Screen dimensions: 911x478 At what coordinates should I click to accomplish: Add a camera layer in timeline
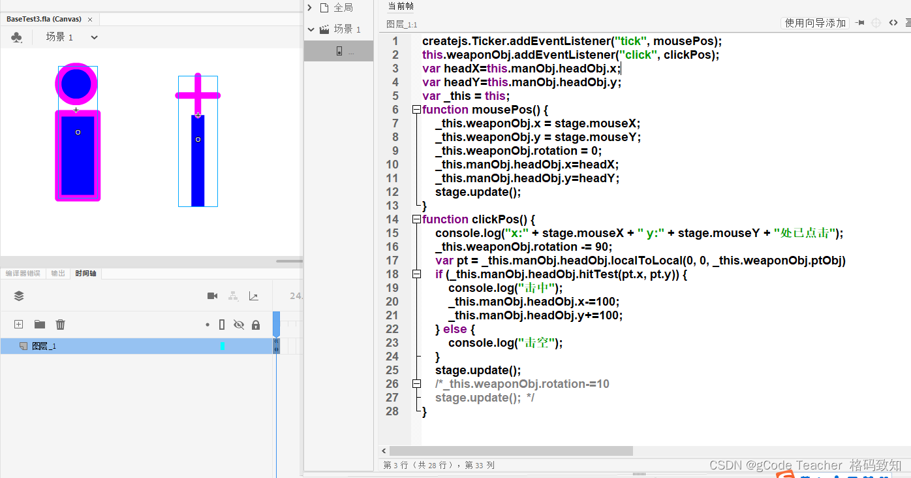click(212, 296)
